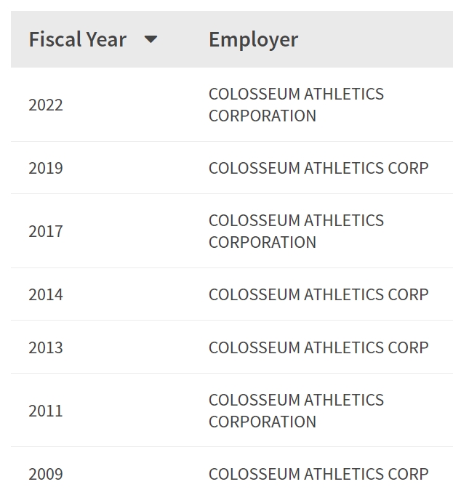Click the word "CORPORATION" in the 2022 row
The height and width of the screenshot is (503, 453).
(x=262, y=116)
